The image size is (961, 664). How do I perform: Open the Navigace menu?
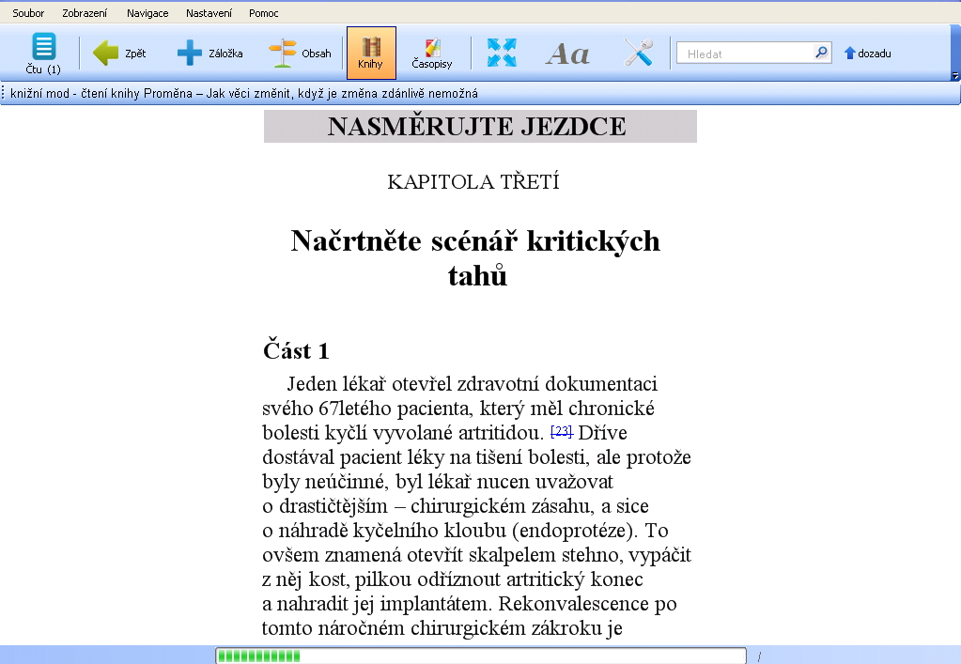pos(147,13)
